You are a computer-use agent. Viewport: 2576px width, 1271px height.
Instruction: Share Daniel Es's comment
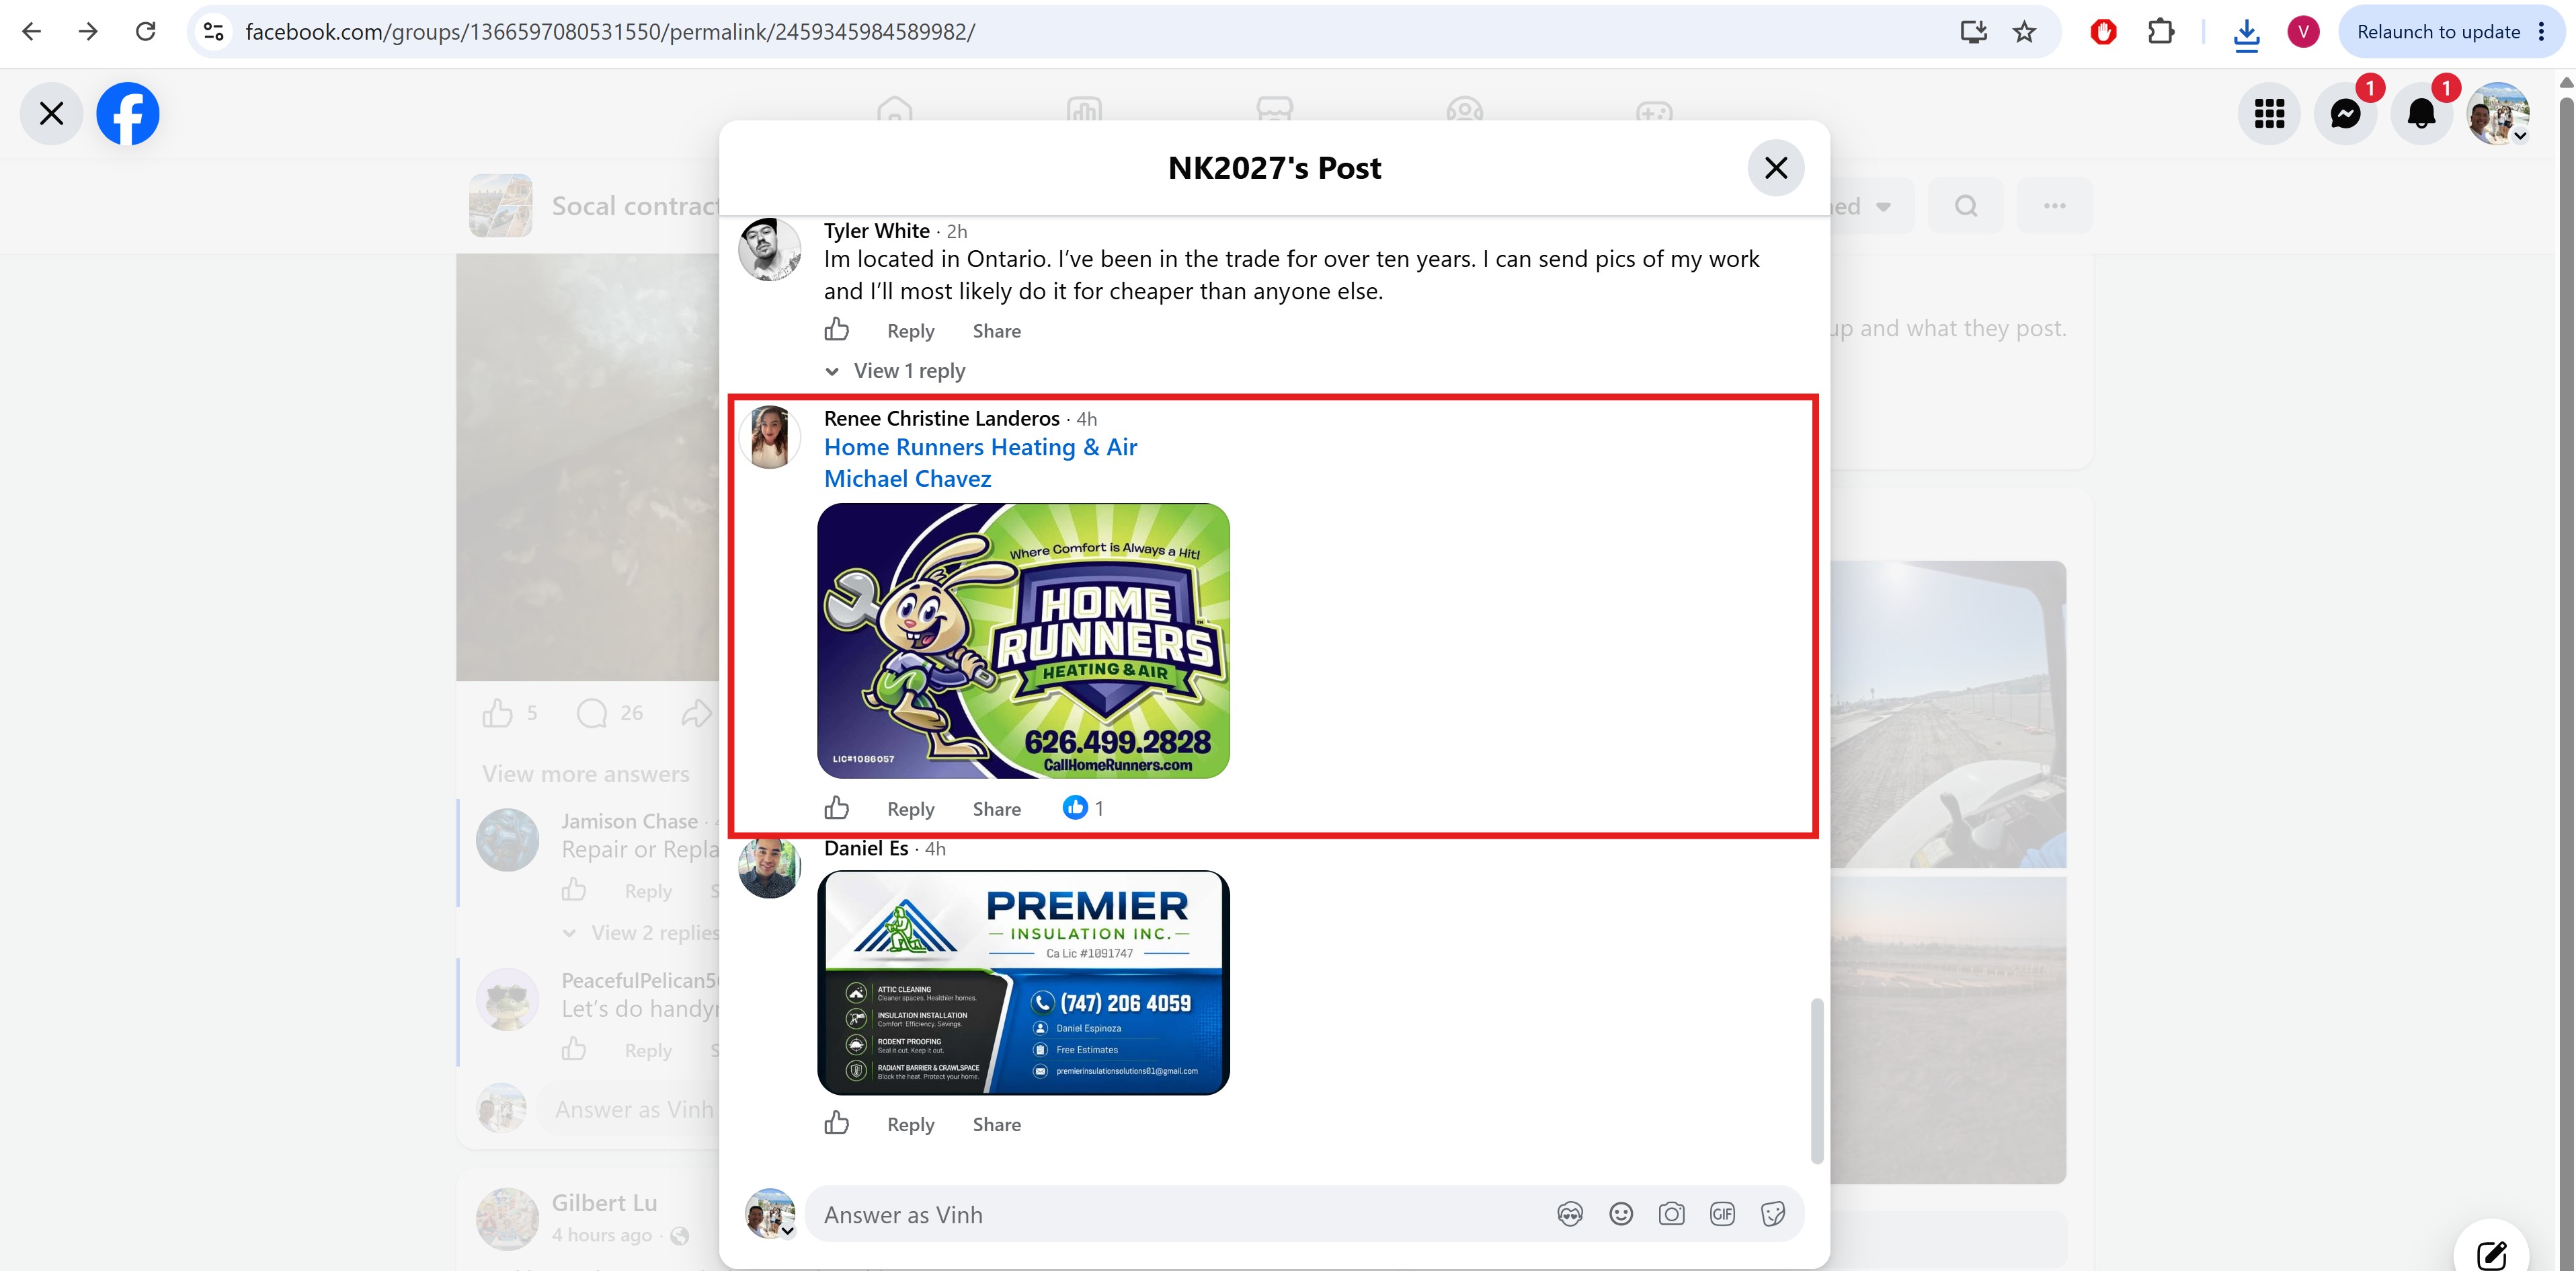pos(996,1124)
